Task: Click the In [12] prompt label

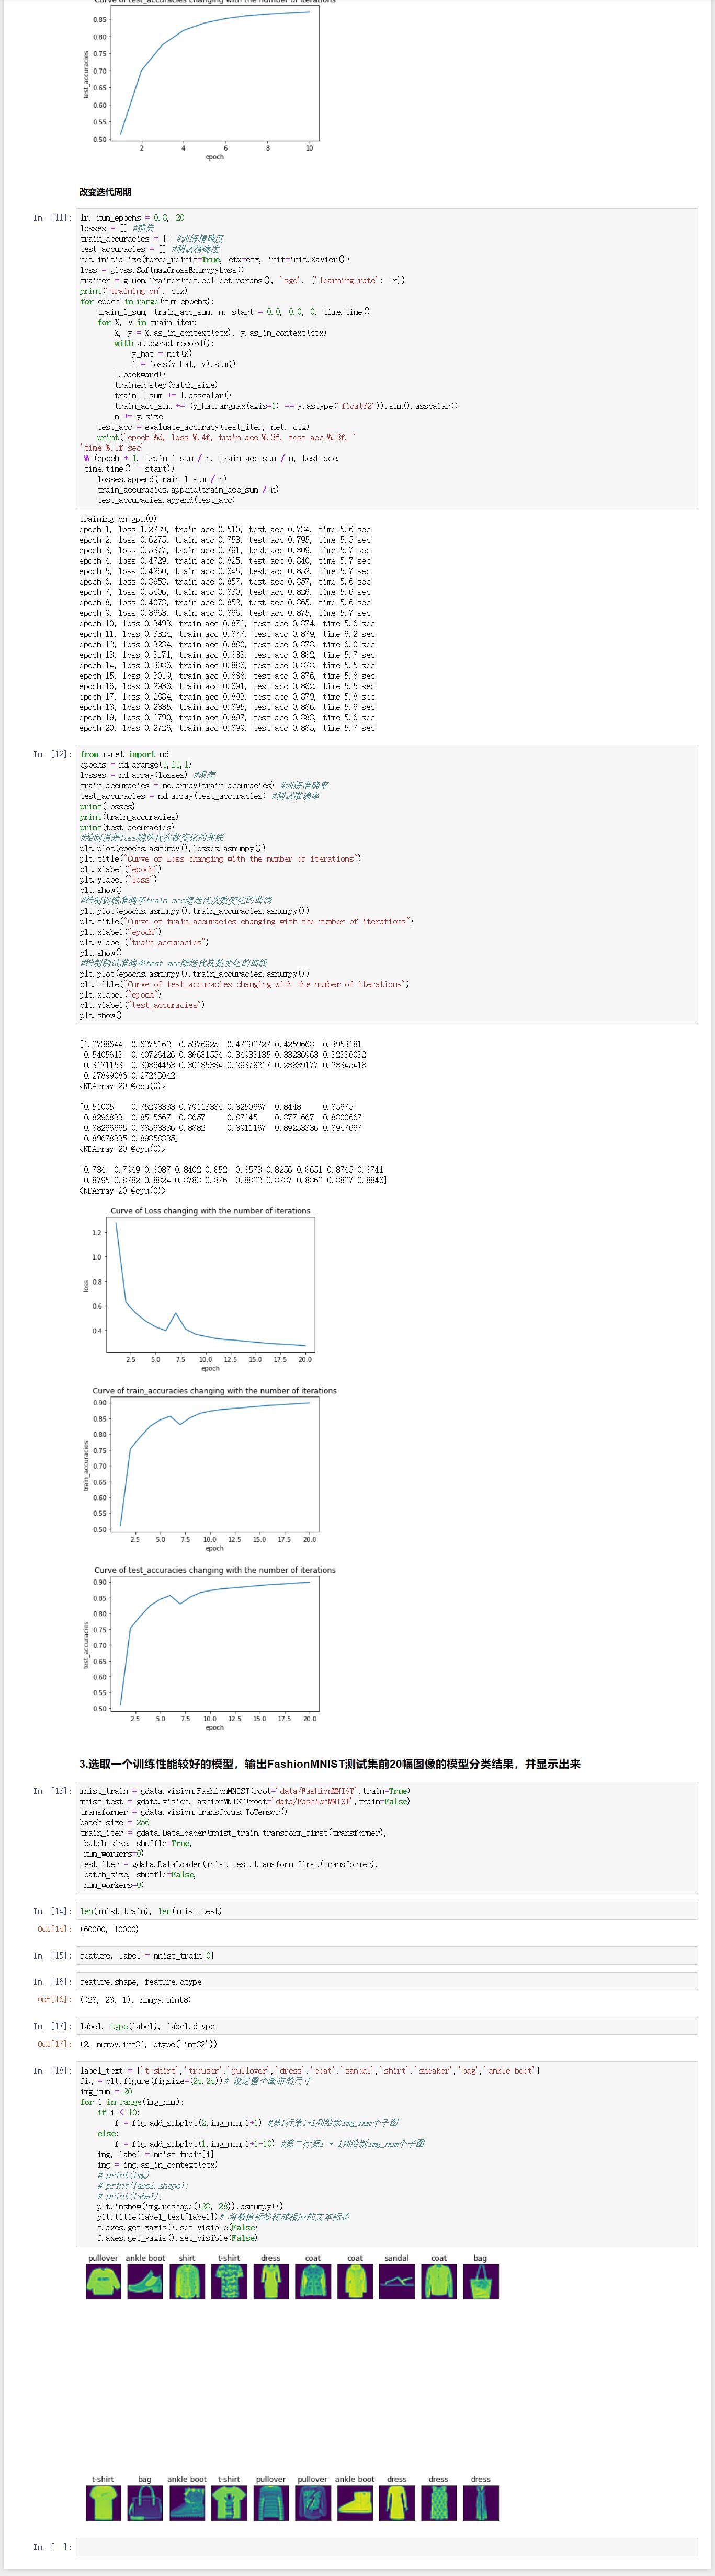Action: [x=52, y=755]
